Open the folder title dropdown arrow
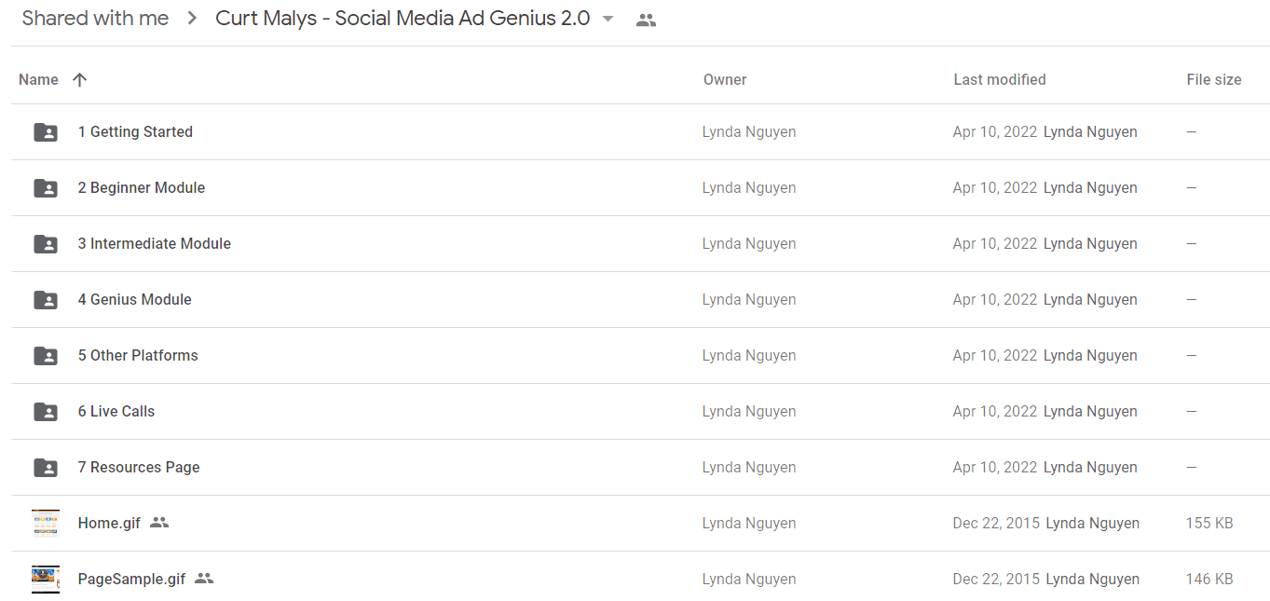 (x=608, y=19)
